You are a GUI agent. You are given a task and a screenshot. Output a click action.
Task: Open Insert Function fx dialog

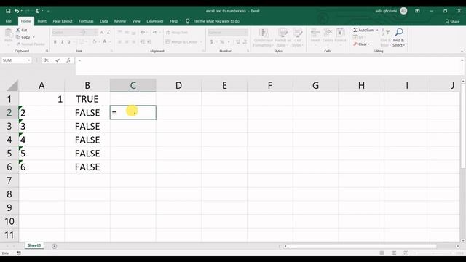[x=68, y=60]
